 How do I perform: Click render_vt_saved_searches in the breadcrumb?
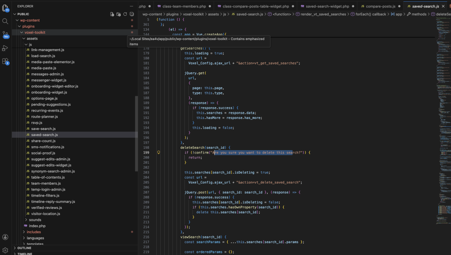point(323,14)
